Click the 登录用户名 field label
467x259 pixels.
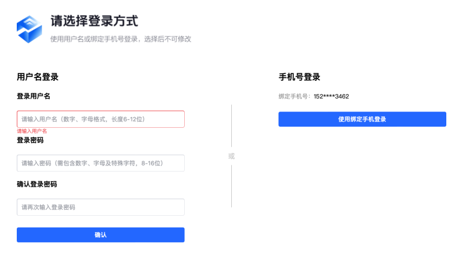click(x=34, y=96)
